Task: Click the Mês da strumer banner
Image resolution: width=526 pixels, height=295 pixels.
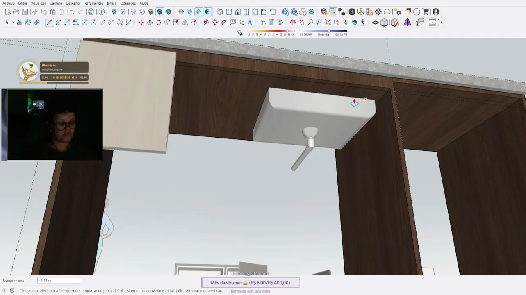Action: pos(250,283)
